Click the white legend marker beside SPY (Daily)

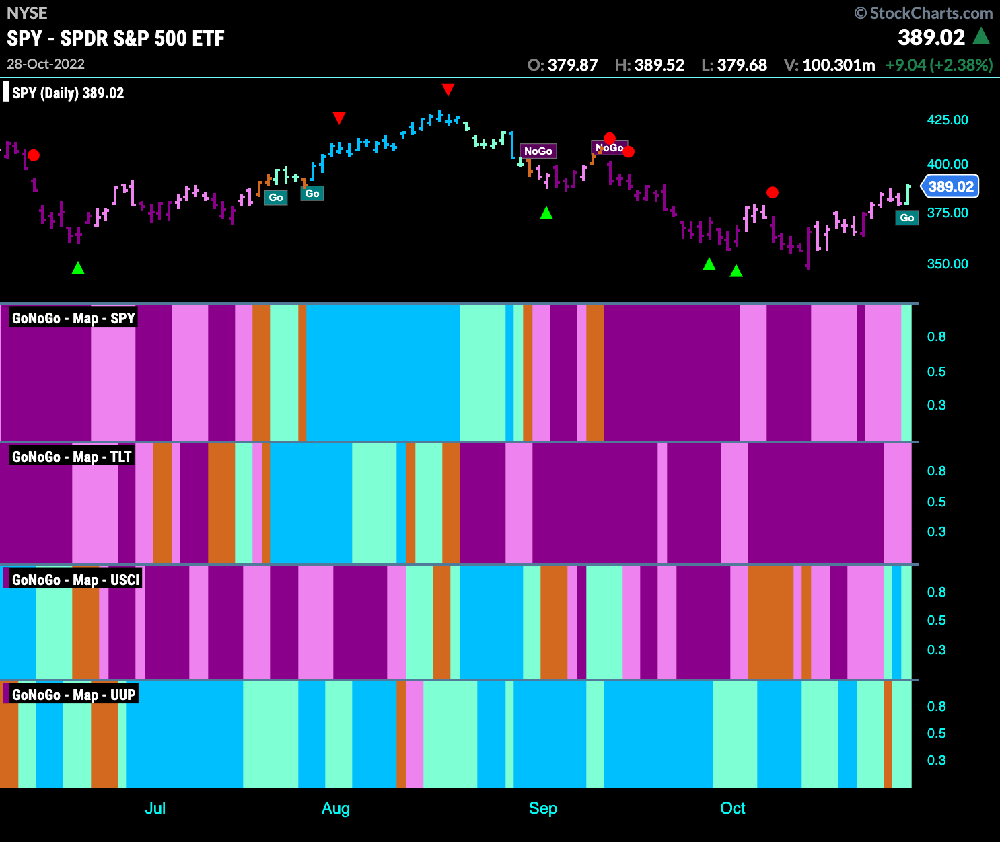[6, 92]
